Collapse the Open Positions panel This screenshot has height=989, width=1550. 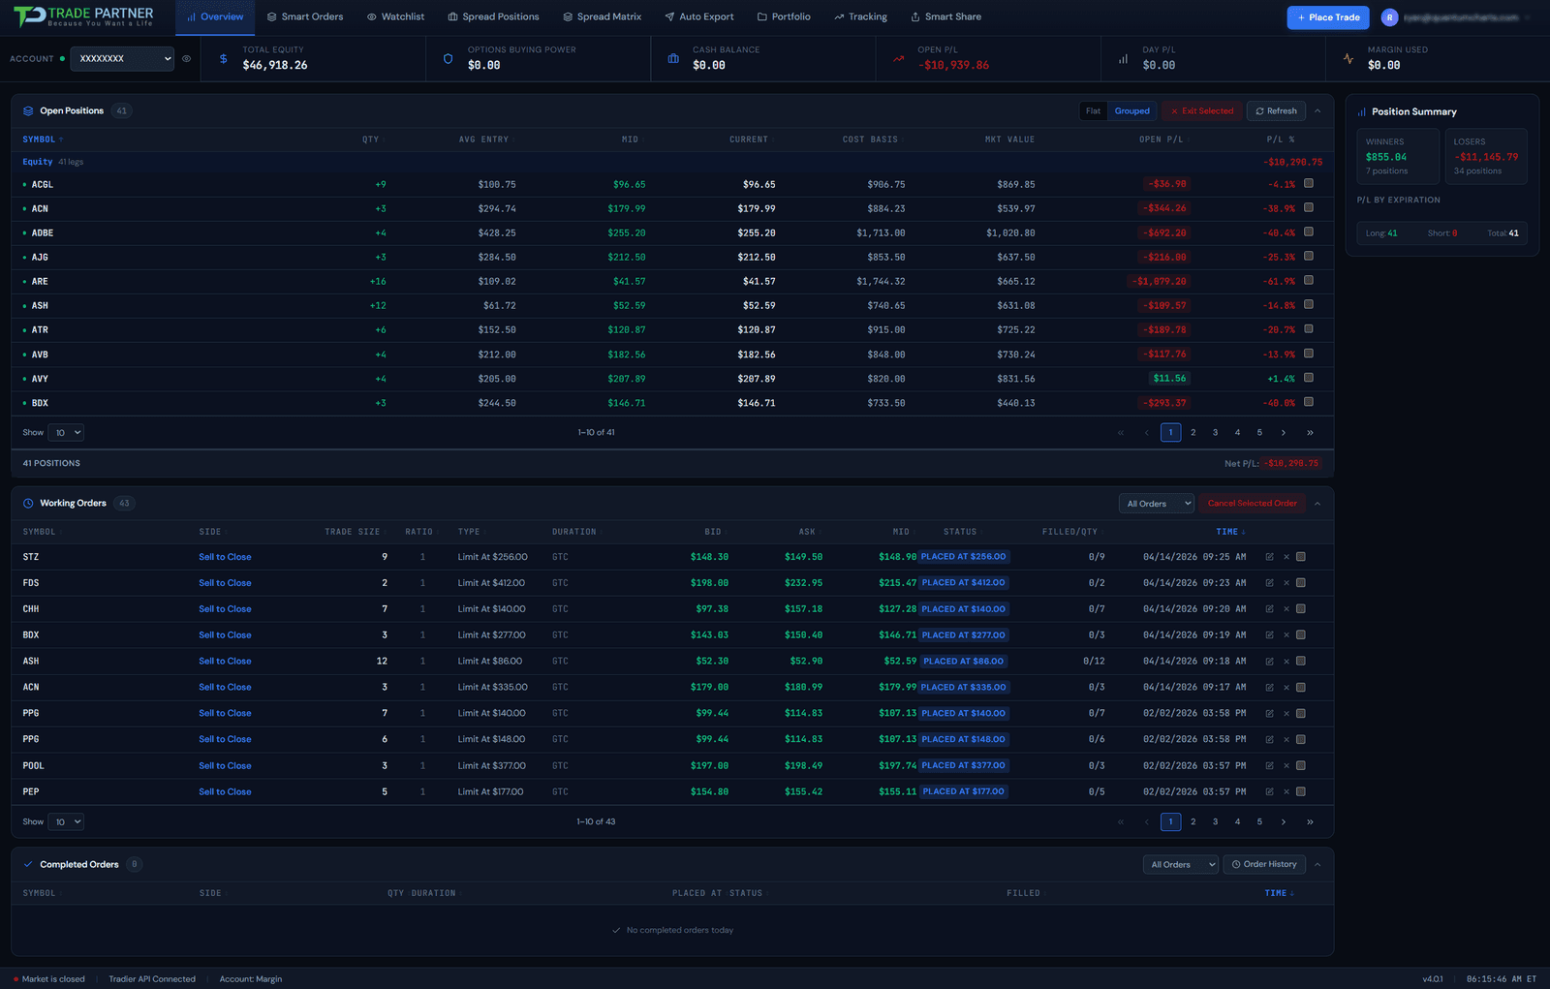1317,111
